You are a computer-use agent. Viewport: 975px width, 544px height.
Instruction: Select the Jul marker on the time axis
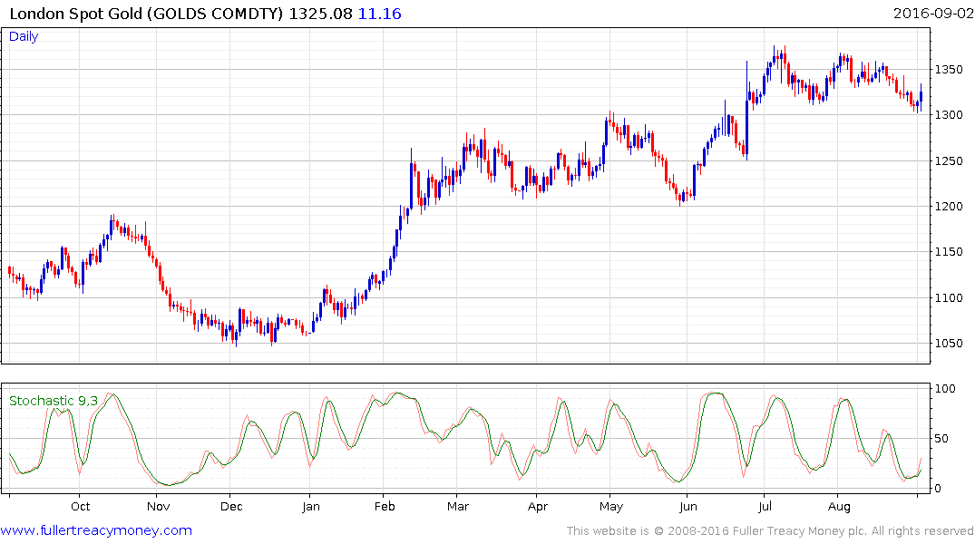(765, 507)
